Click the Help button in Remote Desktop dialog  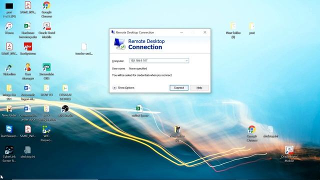pyautogui.click(x=199, y=88)
